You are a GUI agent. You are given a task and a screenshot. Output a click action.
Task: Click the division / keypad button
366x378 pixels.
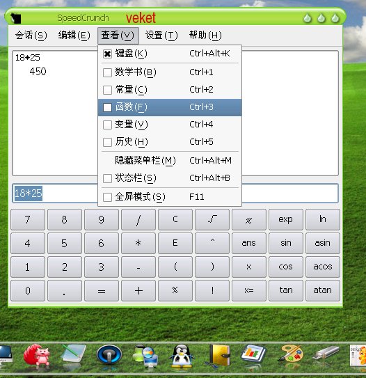pos(138,219)
